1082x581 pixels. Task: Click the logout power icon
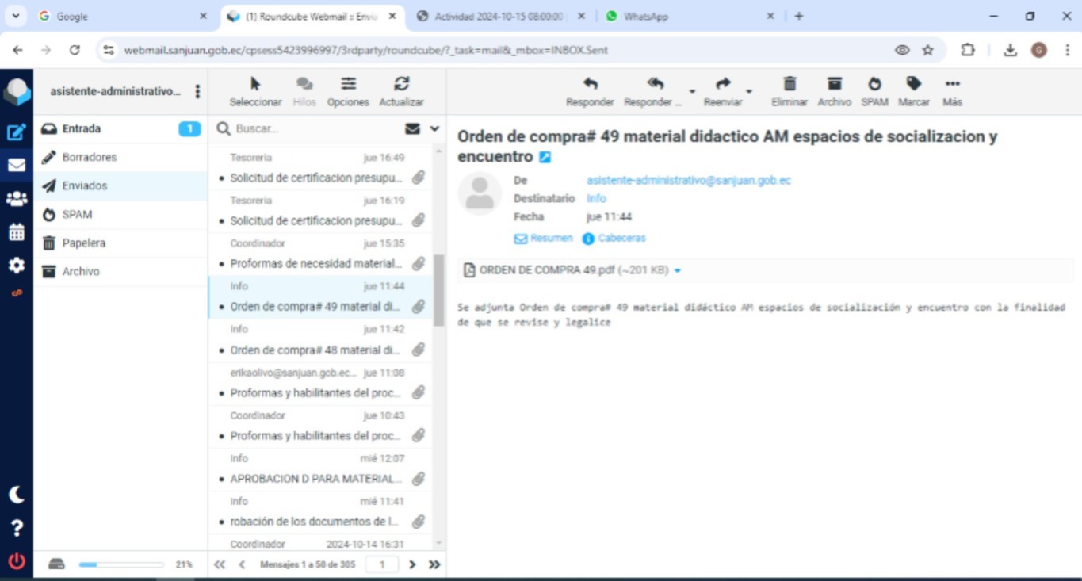pos(16,562)
